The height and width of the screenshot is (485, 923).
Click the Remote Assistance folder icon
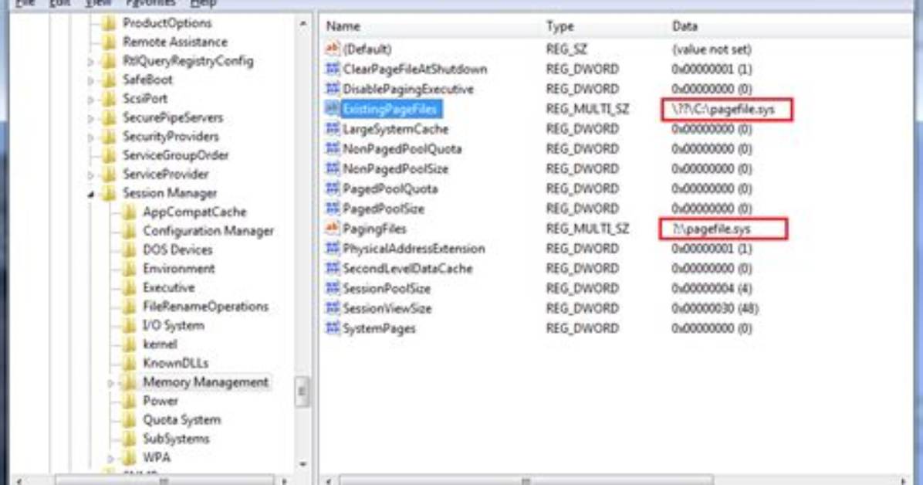(x=109, y=42)
